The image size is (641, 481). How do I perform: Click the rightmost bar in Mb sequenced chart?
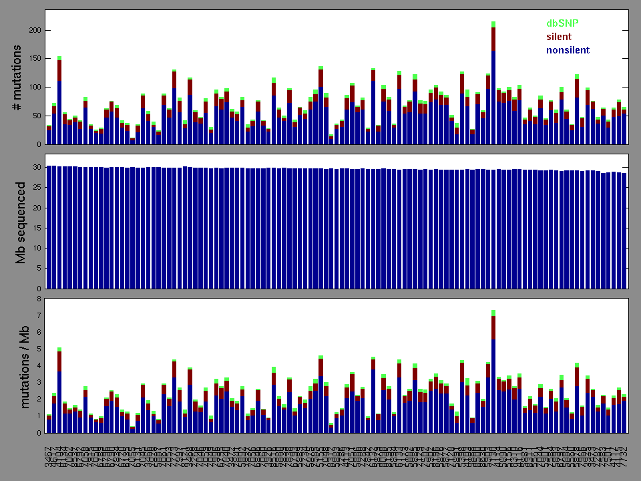(624, 230)
